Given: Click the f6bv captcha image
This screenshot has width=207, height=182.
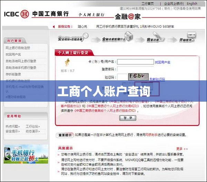Looking at the screenshot, I should coord(138,77).
